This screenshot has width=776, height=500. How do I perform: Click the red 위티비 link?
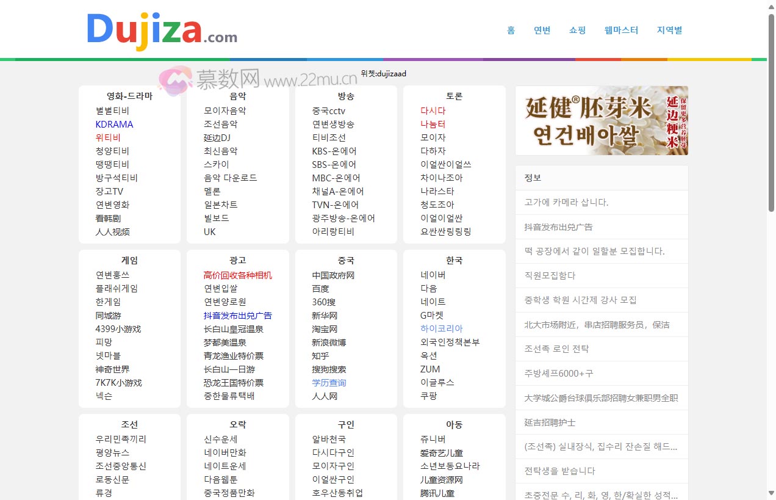[108, 138]
